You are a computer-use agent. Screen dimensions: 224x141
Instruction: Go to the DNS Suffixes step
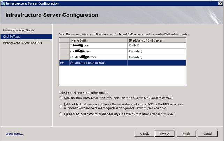(x=12, y=36)
